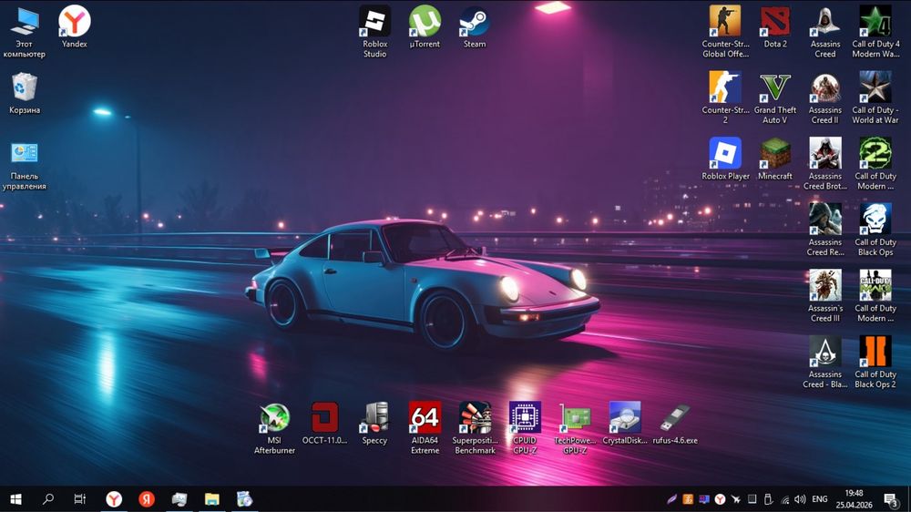
Task: Open safely remove hardware USB tray icon
Action: 768,498
